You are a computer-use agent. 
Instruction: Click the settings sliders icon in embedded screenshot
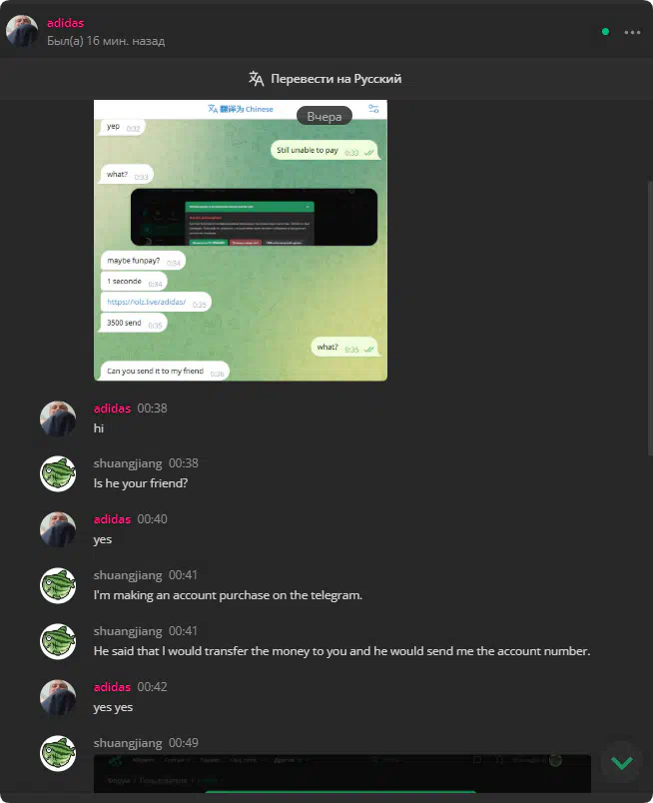coord(373,109)
